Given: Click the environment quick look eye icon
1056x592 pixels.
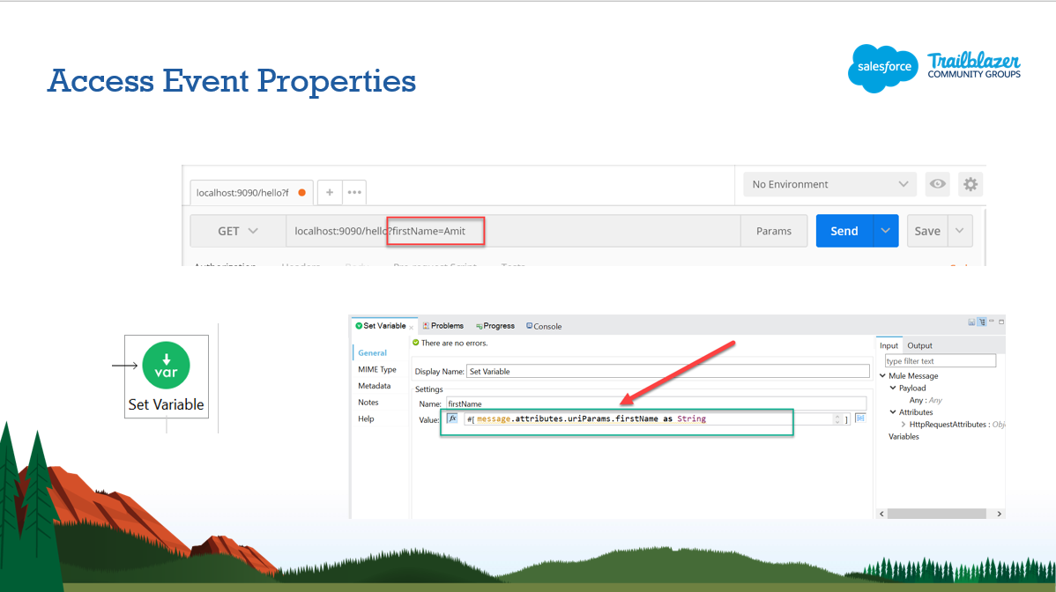Looking at the screenshot, I should (938, 184).
